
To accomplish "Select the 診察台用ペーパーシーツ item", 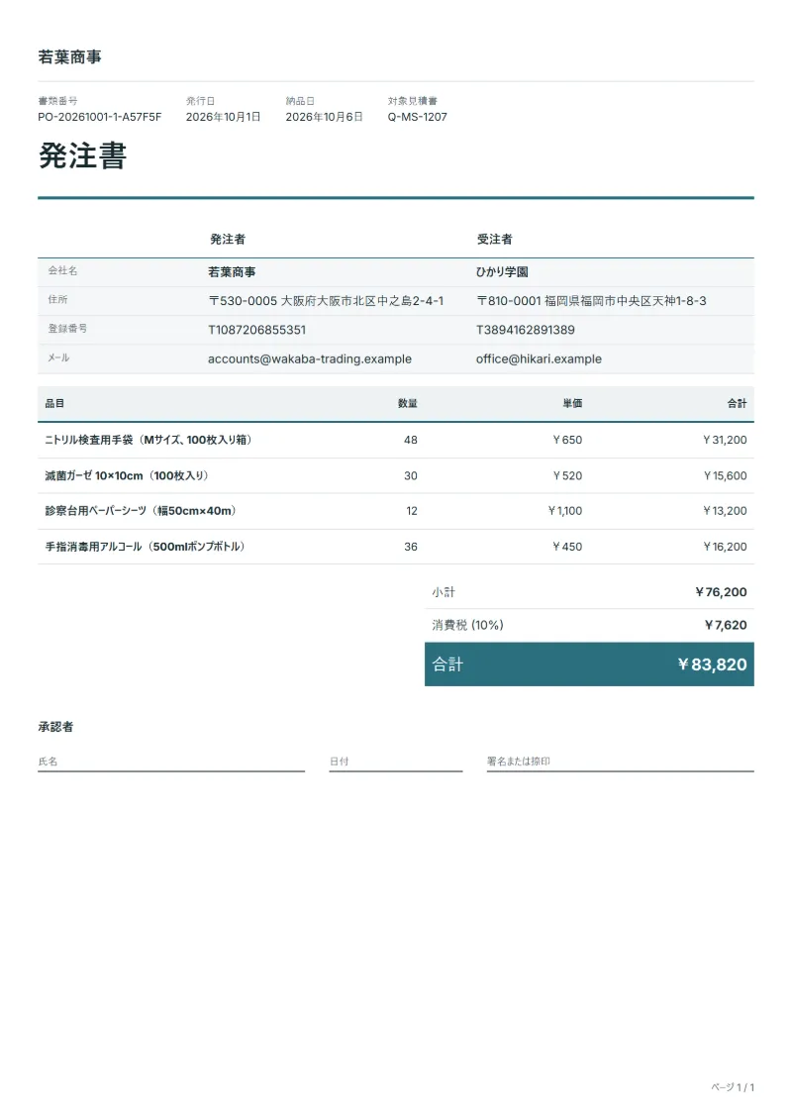I will click(141, 511).
